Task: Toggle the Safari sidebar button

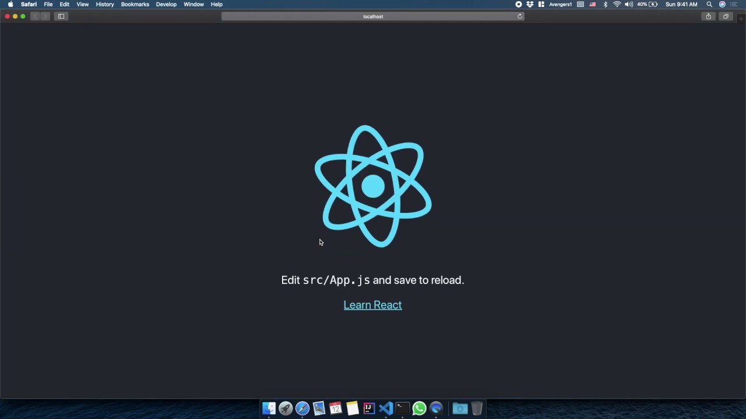Action: click(61, 16)
